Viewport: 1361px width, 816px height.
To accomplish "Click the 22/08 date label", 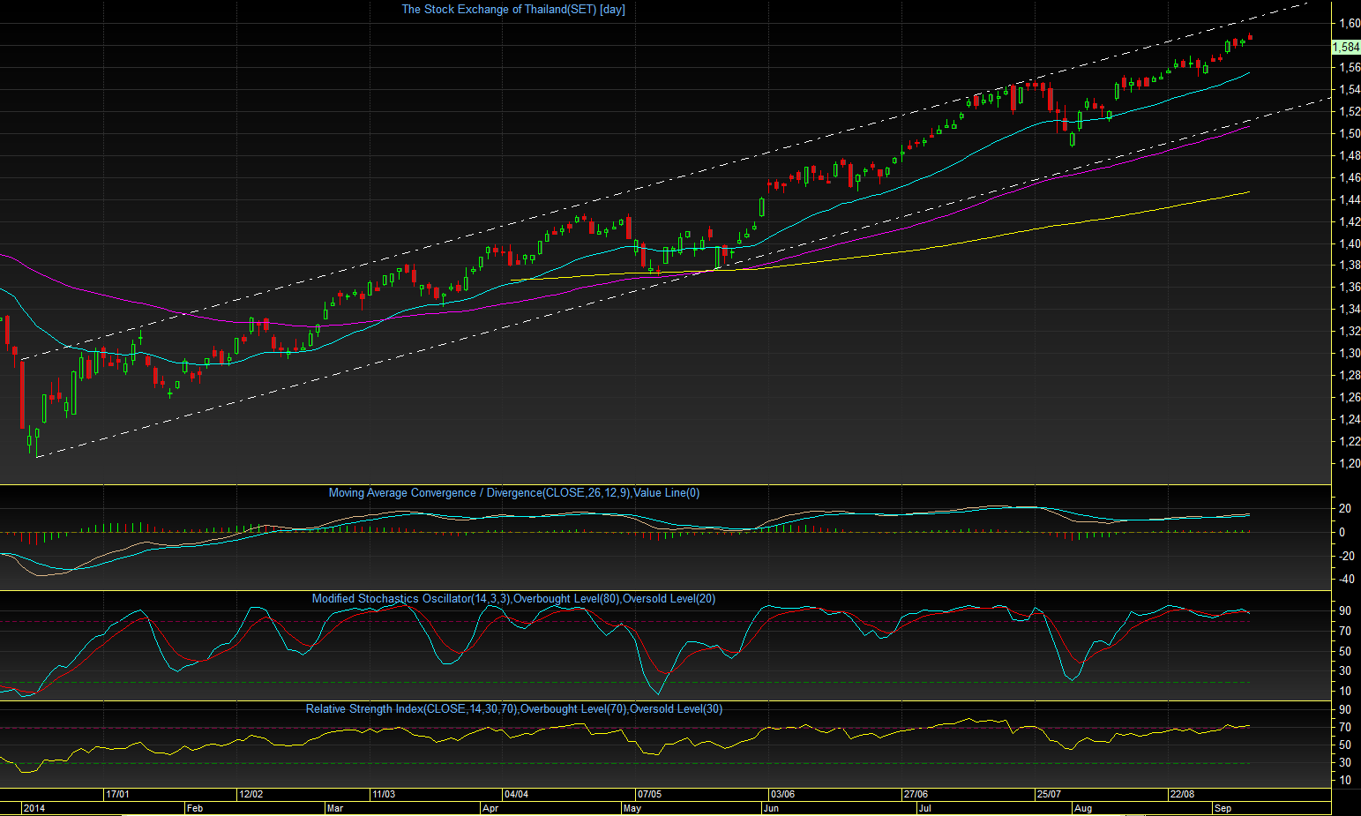I will tap(1182, 795).
